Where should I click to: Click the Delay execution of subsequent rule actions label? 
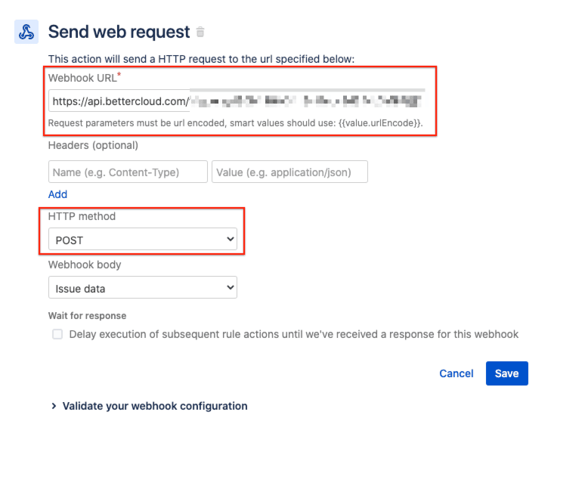coord(293,334)
